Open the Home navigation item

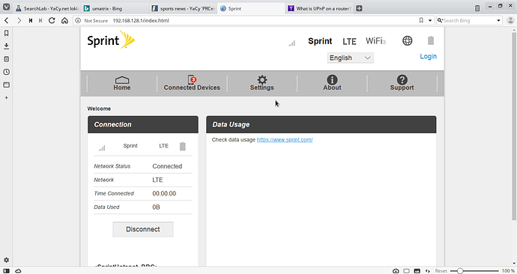[122, 83]
